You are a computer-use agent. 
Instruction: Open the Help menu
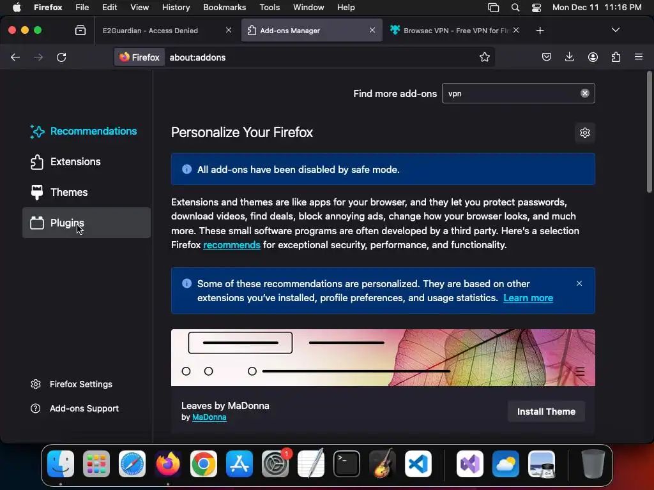click(x=346, y=8)
